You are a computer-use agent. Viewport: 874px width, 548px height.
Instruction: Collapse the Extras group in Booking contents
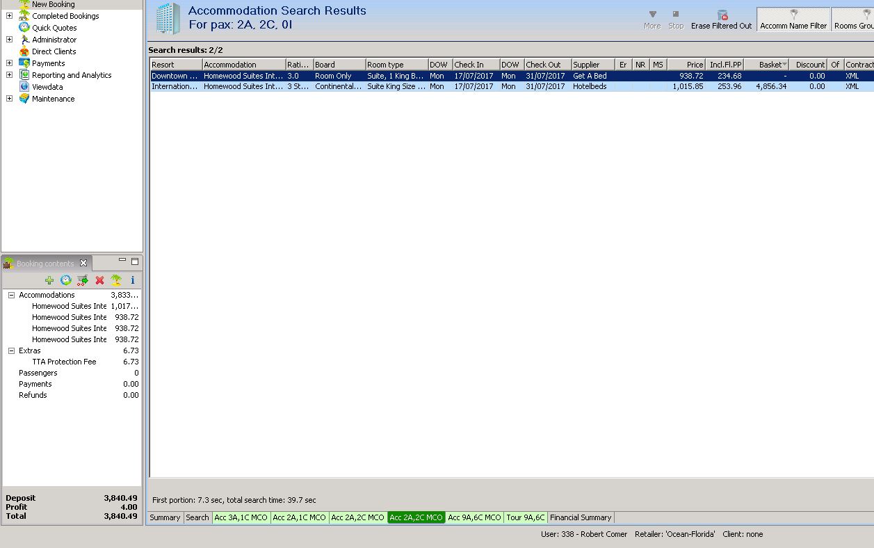[x=11, y=350]
